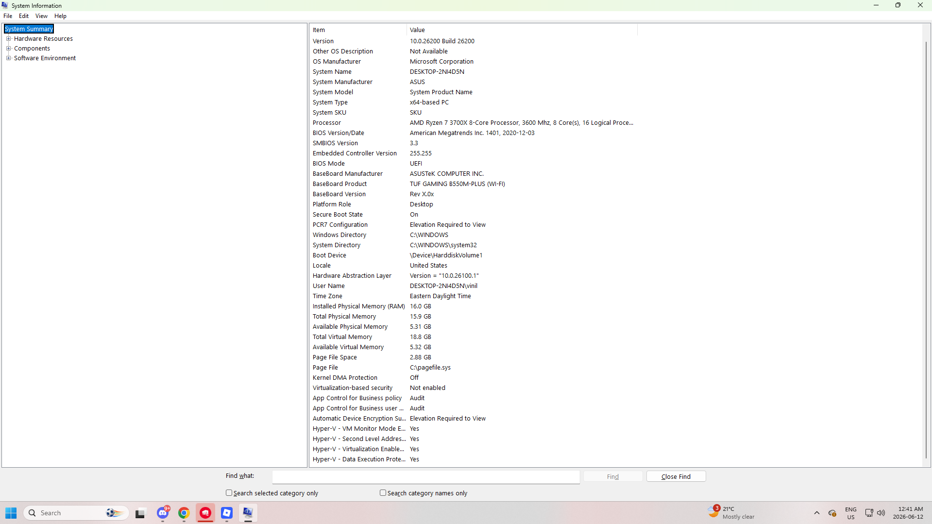Open the ENG US language indicator
Screen dimensions: 932x524
click(x=851, y=513)
